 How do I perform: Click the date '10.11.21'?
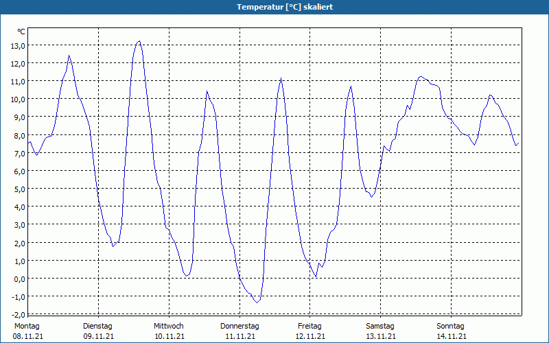(x=170, y=336)
